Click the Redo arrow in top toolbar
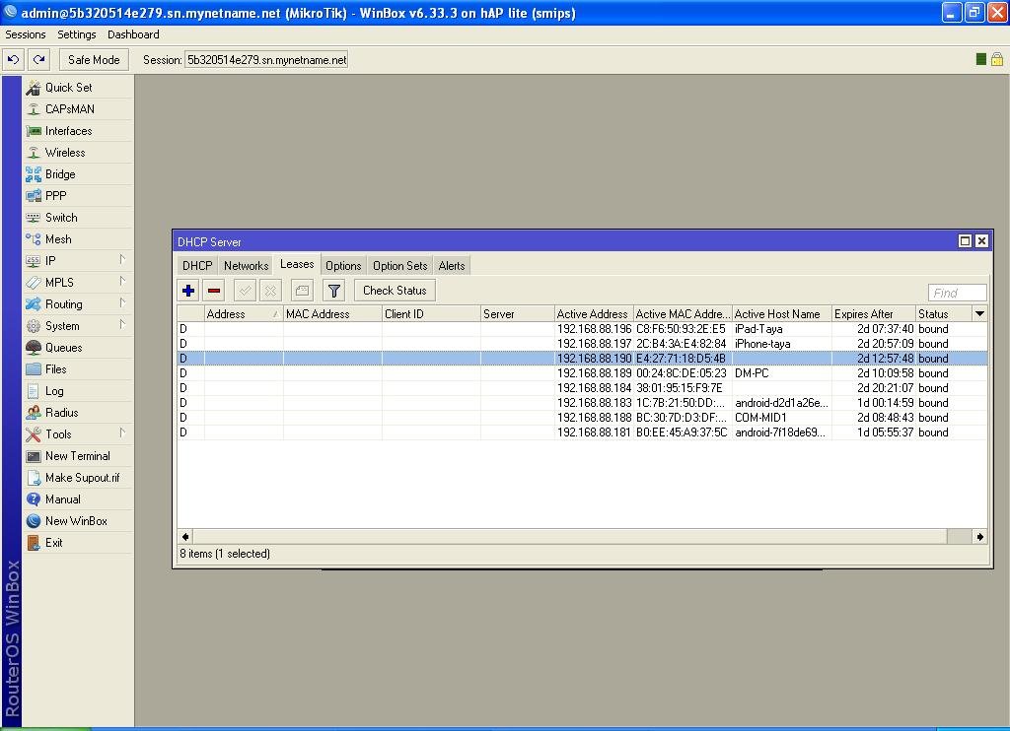Screen dimensions: 1010x731 tap(39, 59)
